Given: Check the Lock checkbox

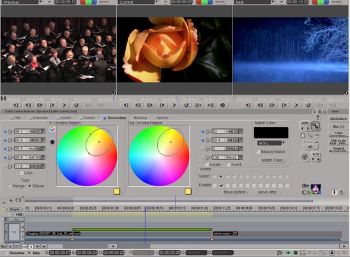Looking at the screenshot, I should coord(22,173).
